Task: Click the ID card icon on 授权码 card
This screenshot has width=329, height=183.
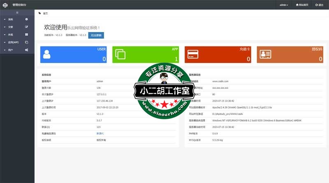Action: click(265, 55)
